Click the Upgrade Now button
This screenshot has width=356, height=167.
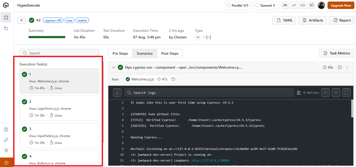(341, 5)
